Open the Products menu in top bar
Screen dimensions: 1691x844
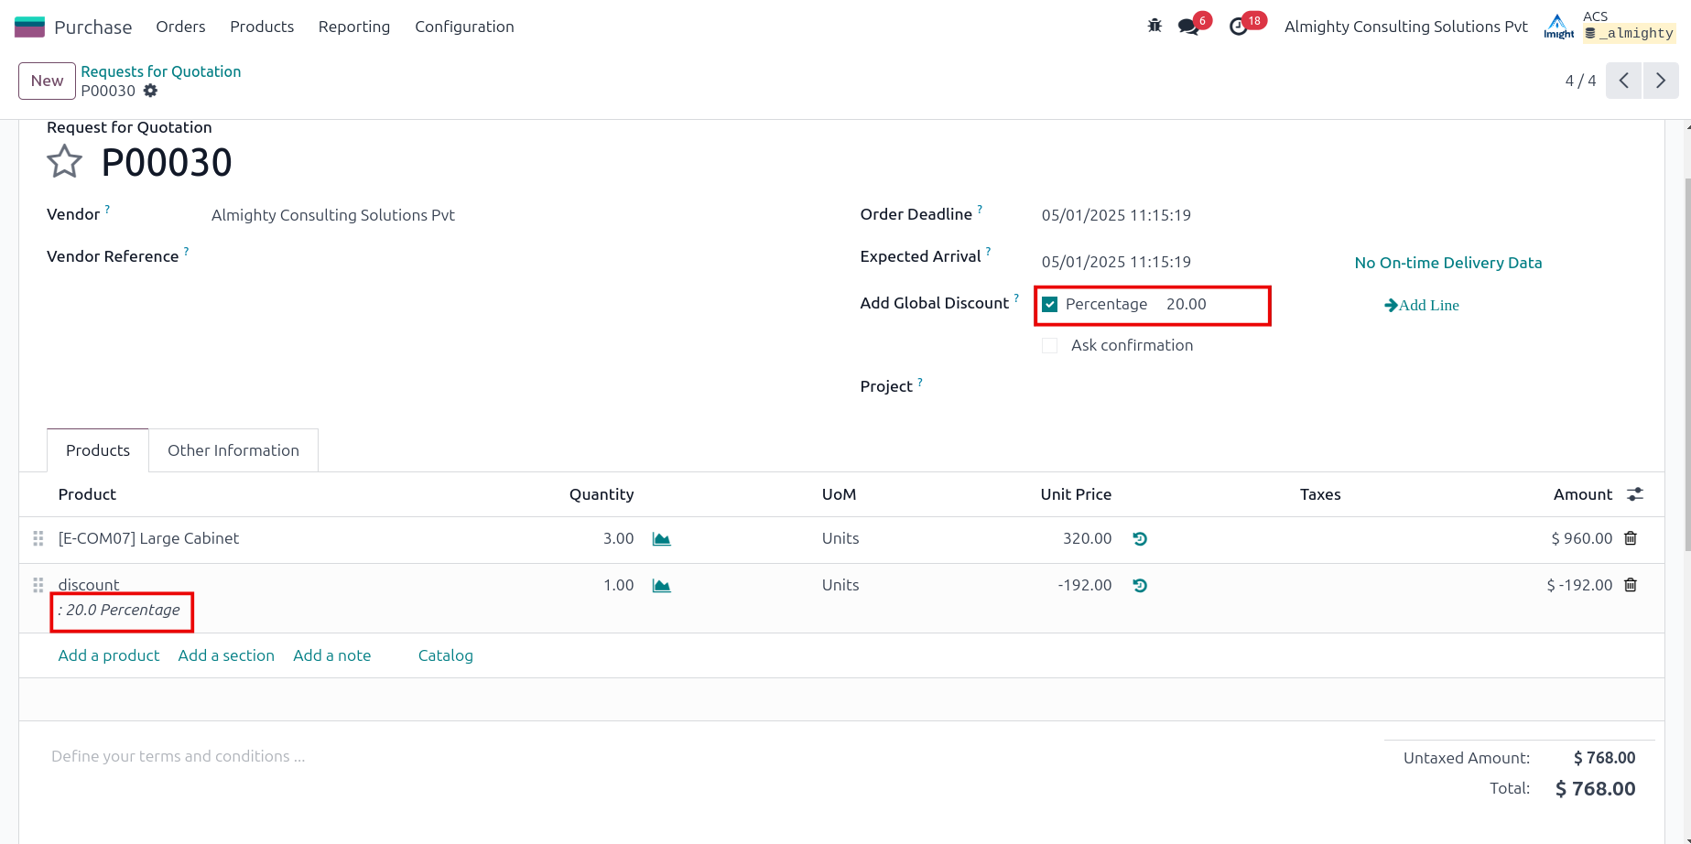pyautogui.click(x=262, y=27)
